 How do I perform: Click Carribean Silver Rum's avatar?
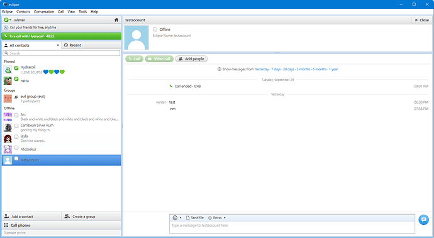(8, 127)
